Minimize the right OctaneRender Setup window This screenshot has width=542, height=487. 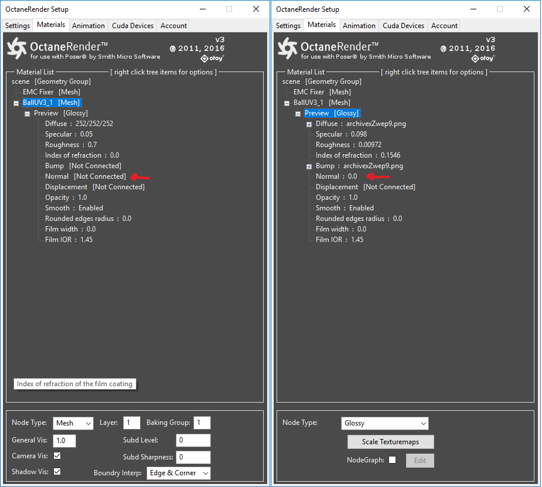473,9
